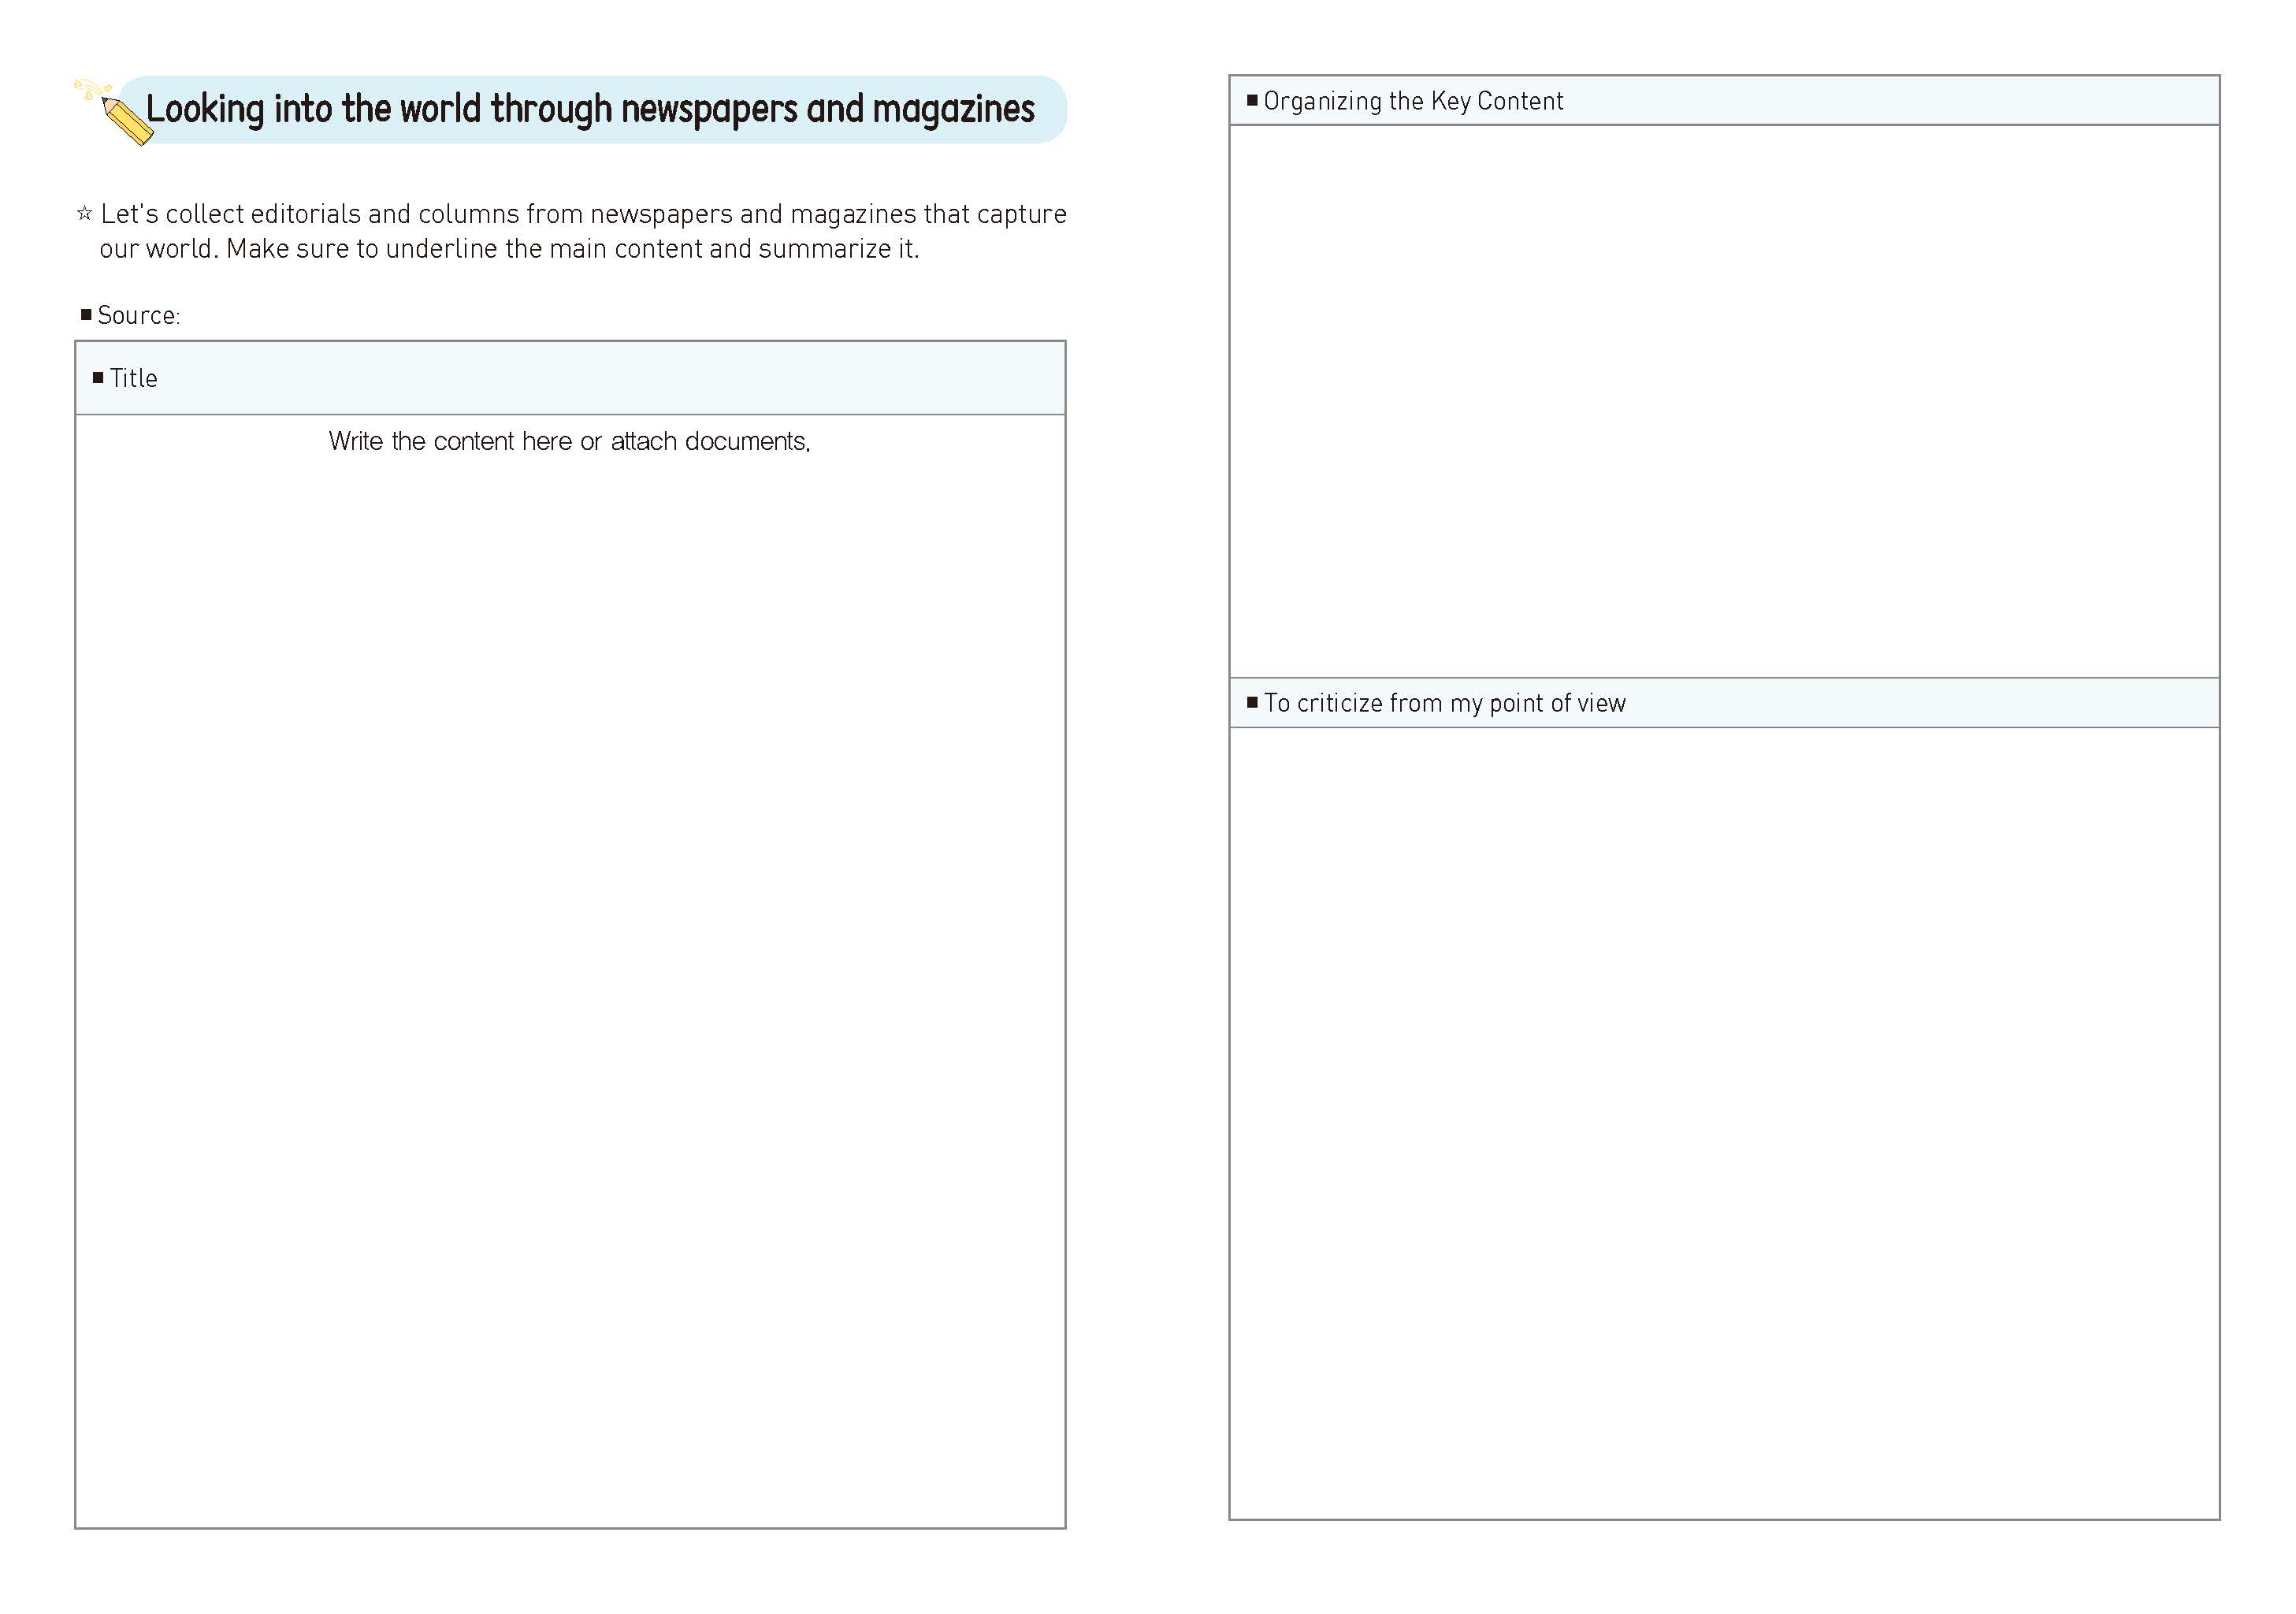Viewport: 2296px width, 1614px height.
Task: Click inside the large blank content box
Action: coord(570,980)
